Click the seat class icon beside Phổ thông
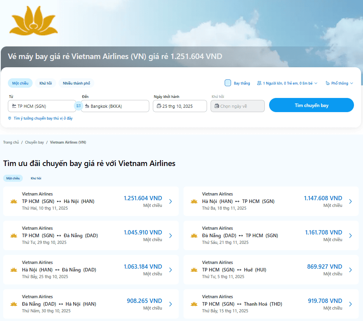This screenshot has width=363, height=321. tap(328, 83)
